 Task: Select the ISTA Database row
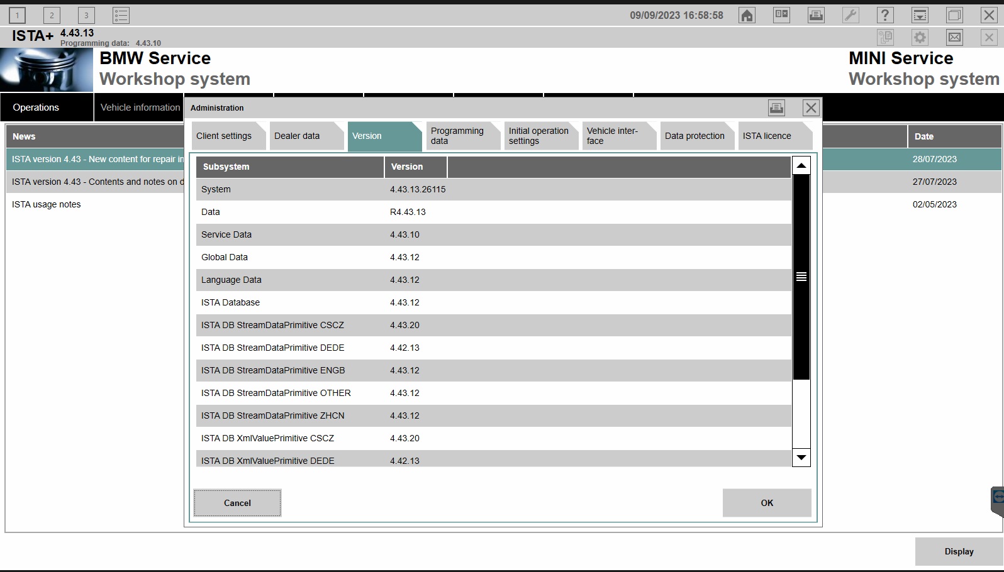494,302
